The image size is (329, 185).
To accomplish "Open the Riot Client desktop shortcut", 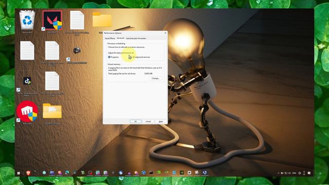I will (x=27, y=112).
